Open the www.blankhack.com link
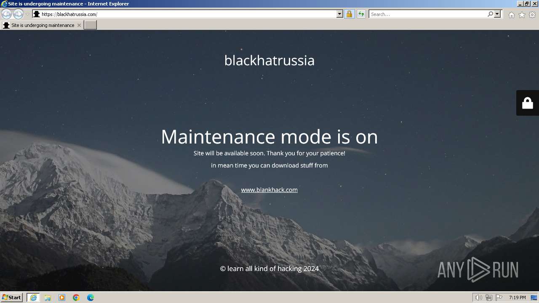Screen dimensions: 539x303 click(x=269, y=190)
